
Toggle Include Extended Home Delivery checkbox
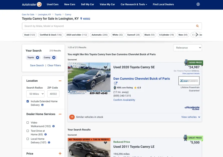point(28,101)
